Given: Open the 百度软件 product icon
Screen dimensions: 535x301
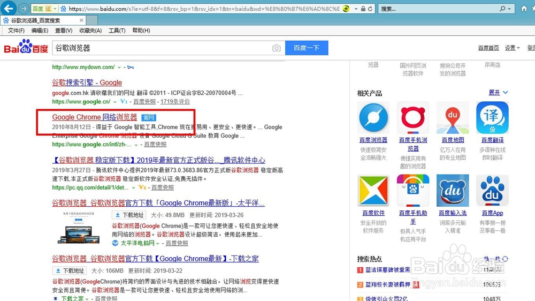Looking at the screenshot, I should (373, 190).
